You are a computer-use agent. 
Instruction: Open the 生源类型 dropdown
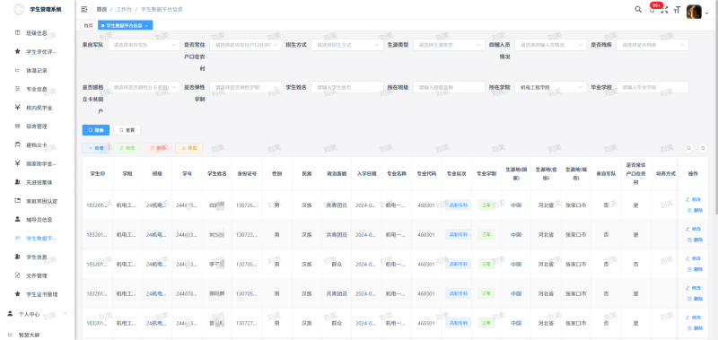tap(450, 45)
